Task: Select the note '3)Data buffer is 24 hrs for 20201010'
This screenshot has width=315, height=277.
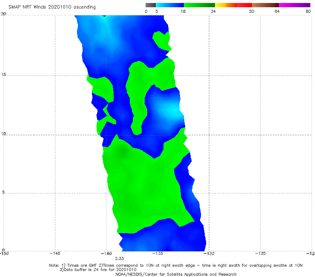Action: (x=98, y=270)
